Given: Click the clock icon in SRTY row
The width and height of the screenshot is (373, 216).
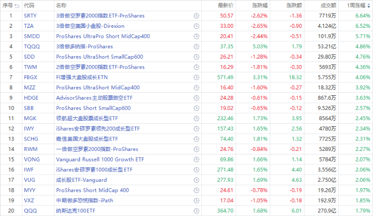Looking at the screenshot, I should [196, 16].
